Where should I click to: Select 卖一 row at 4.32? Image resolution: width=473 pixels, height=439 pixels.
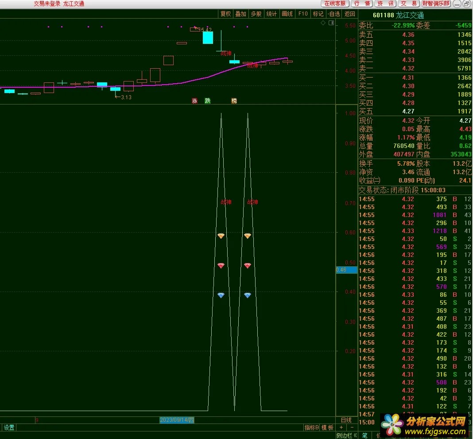pyautogui.click(x=415, y=69)
